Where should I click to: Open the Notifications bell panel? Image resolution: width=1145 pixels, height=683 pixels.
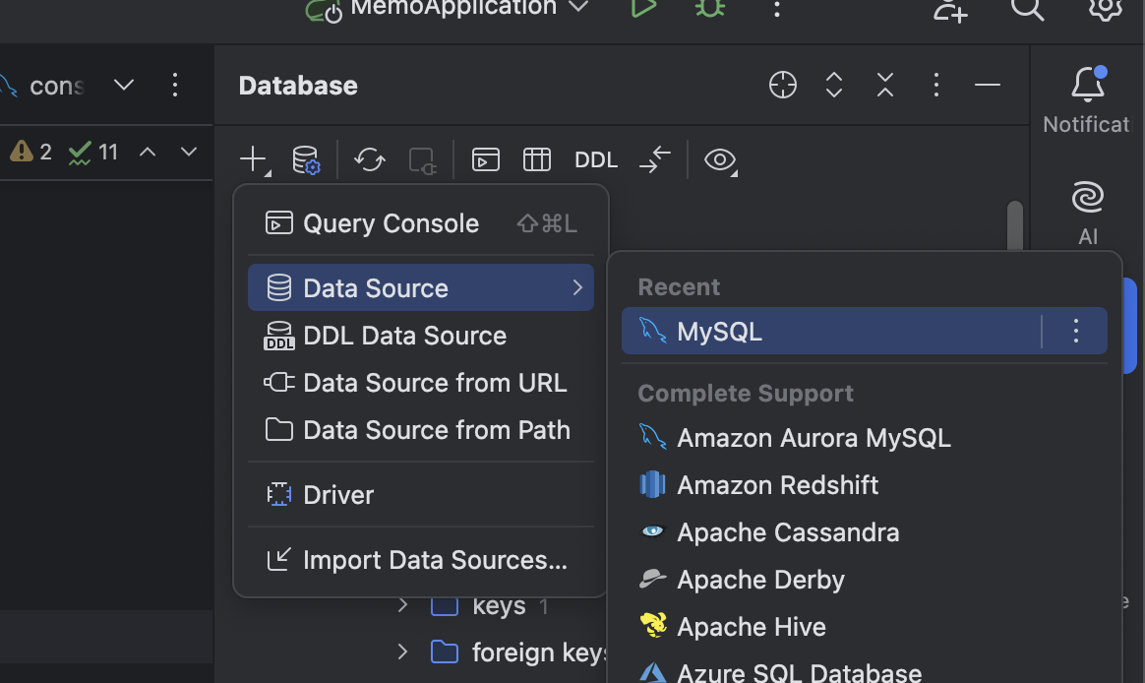tap(1087, 86)
